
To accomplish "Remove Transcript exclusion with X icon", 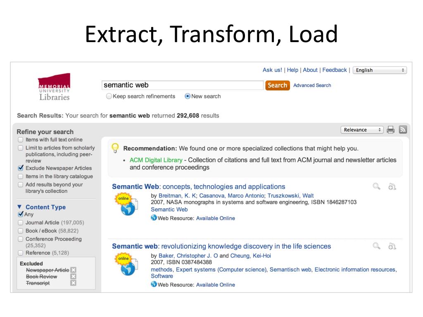I will click(x=73, y=283).
